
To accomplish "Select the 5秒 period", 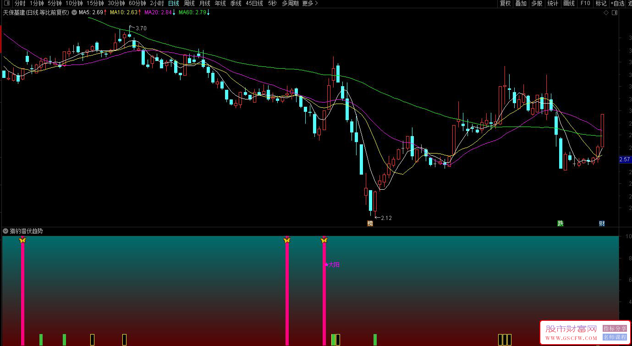I will coord(272,3).
